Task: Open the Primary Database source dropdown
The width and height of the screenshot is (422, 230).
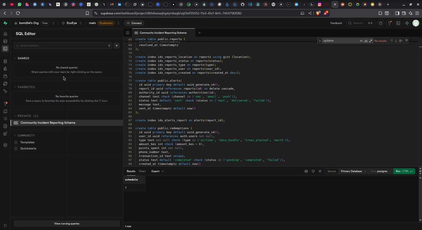Action: (353, 171)
